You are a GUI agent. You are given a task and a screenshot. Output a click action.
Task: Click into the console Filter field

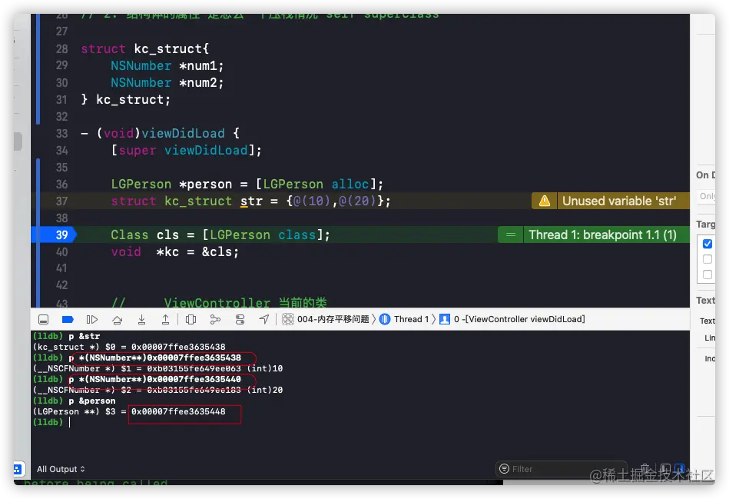(561, 469)
